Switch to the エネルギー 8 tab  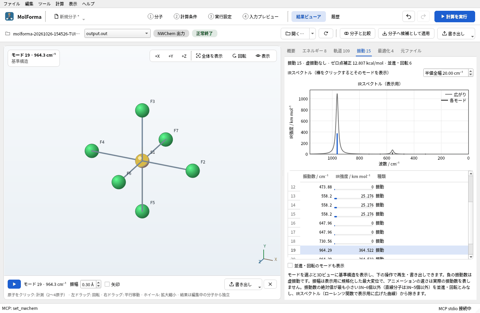point(314,51)
